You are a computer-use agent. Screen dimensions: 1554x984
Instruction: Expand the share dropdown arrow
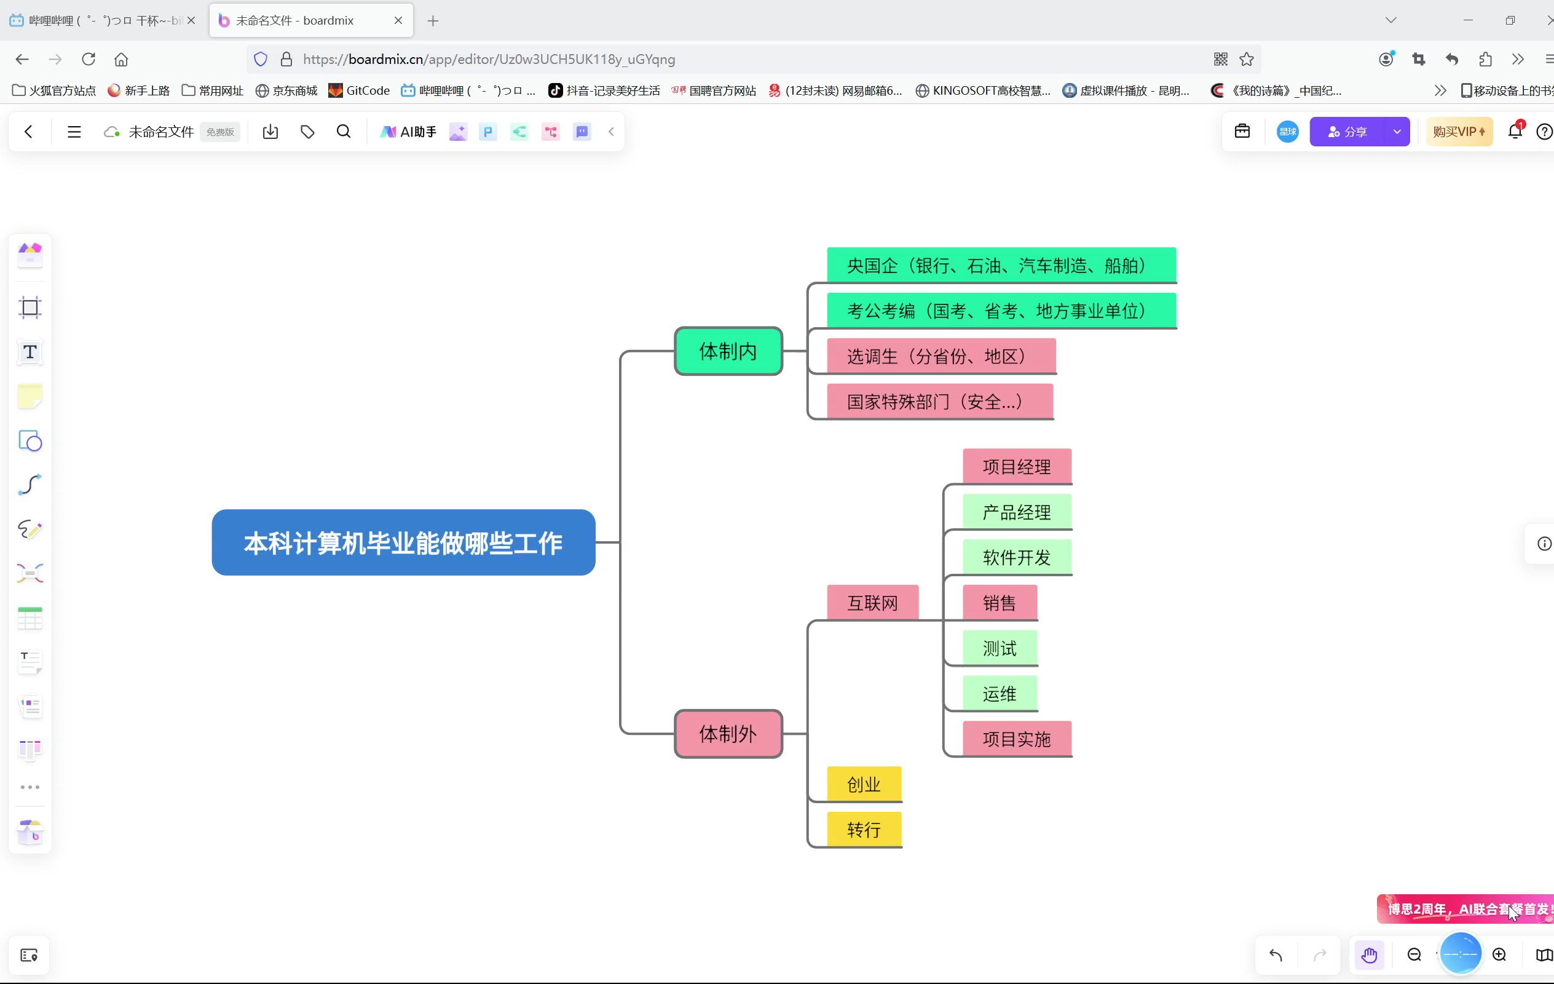pos(1397,132)
